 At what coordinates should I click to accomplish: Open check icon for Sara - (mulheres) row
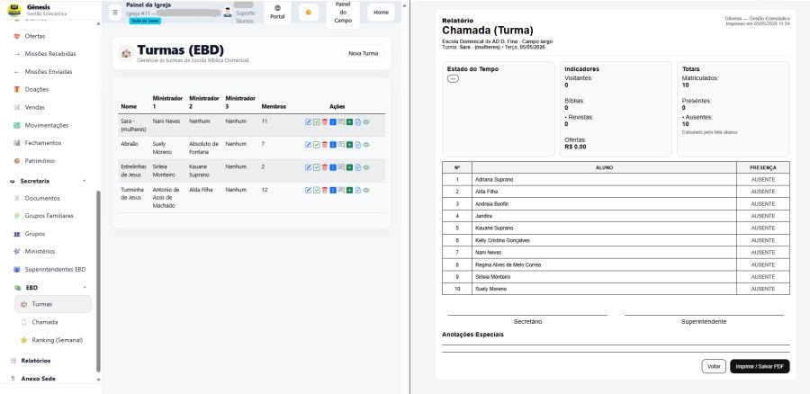click(317, 121)
